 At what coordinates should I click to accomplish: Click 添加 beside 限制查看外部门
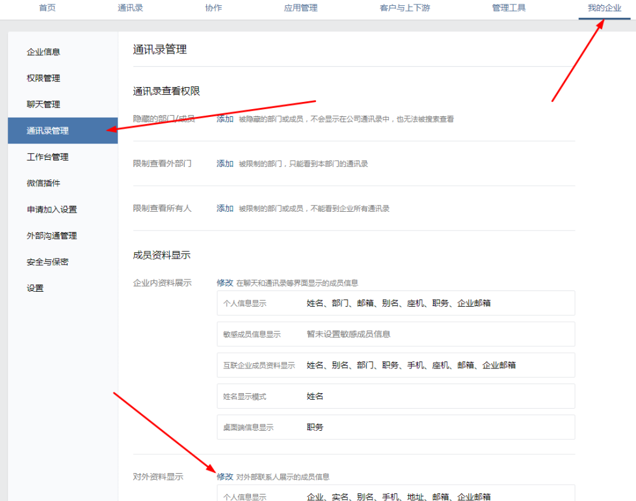[x=224, y=164]
